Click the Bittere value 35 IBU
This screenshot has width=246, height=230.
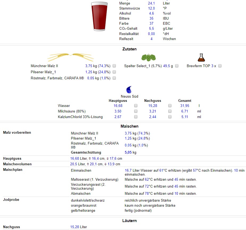click(x=151, y=19)
